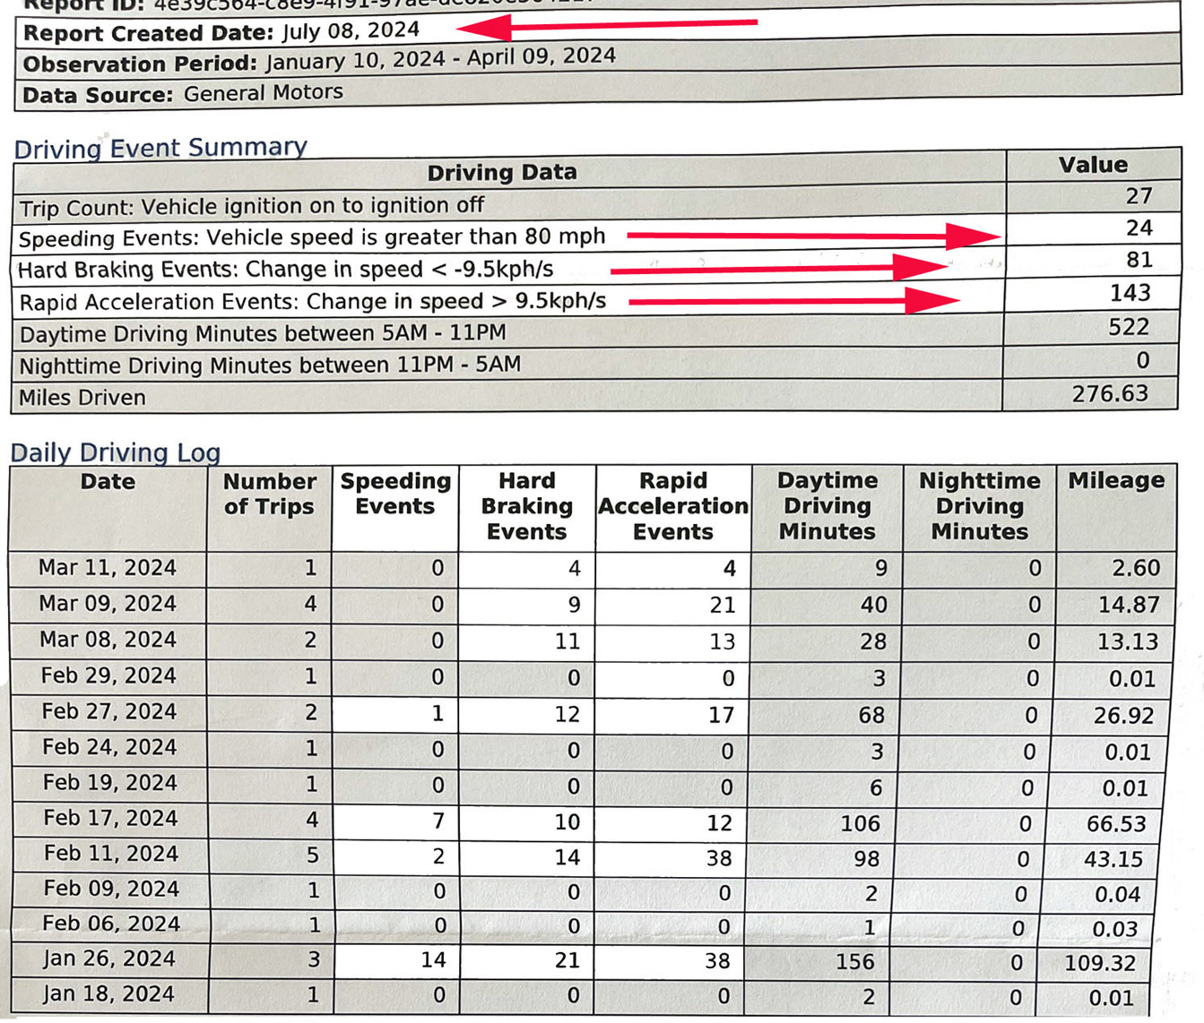This screenshot has height=1023, width=1204.
Task: Click the red arrow in the Rapid Acceleration row
Action: point(793,302)
